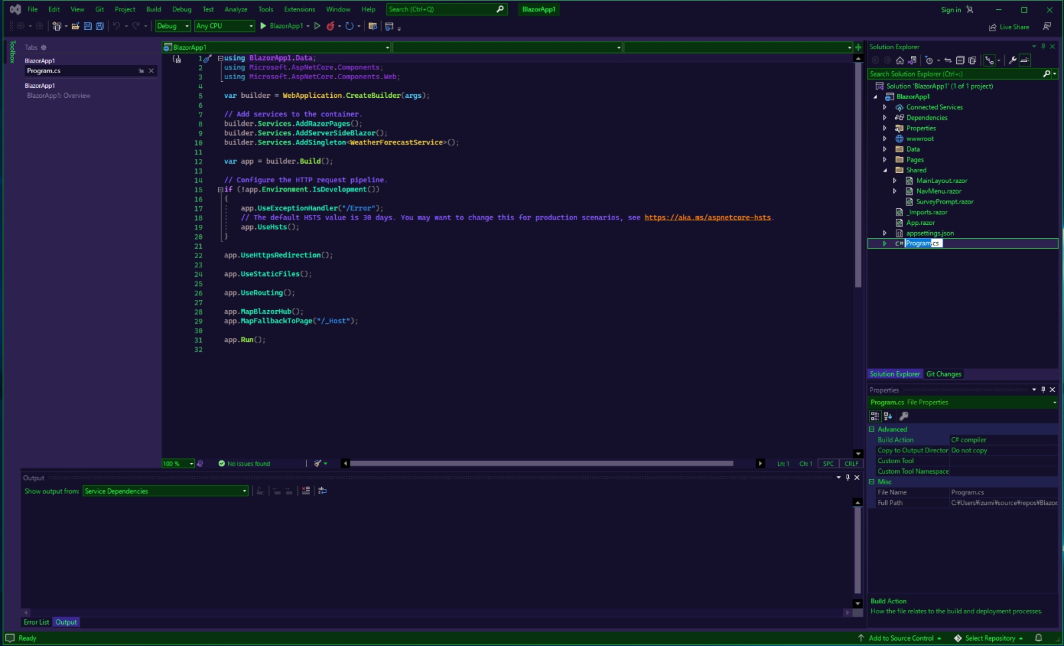
Task: Toggle auto-hide pin on the Output panel
Action: (848, 478)
